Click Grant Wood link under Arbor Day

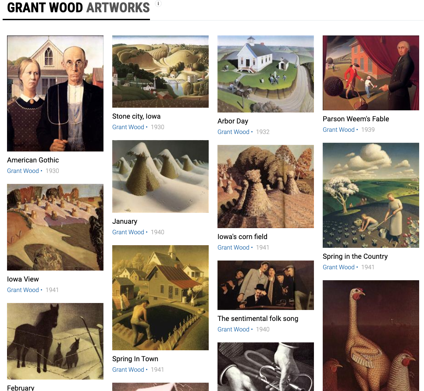pyautogui.click(x=233, y=132)
